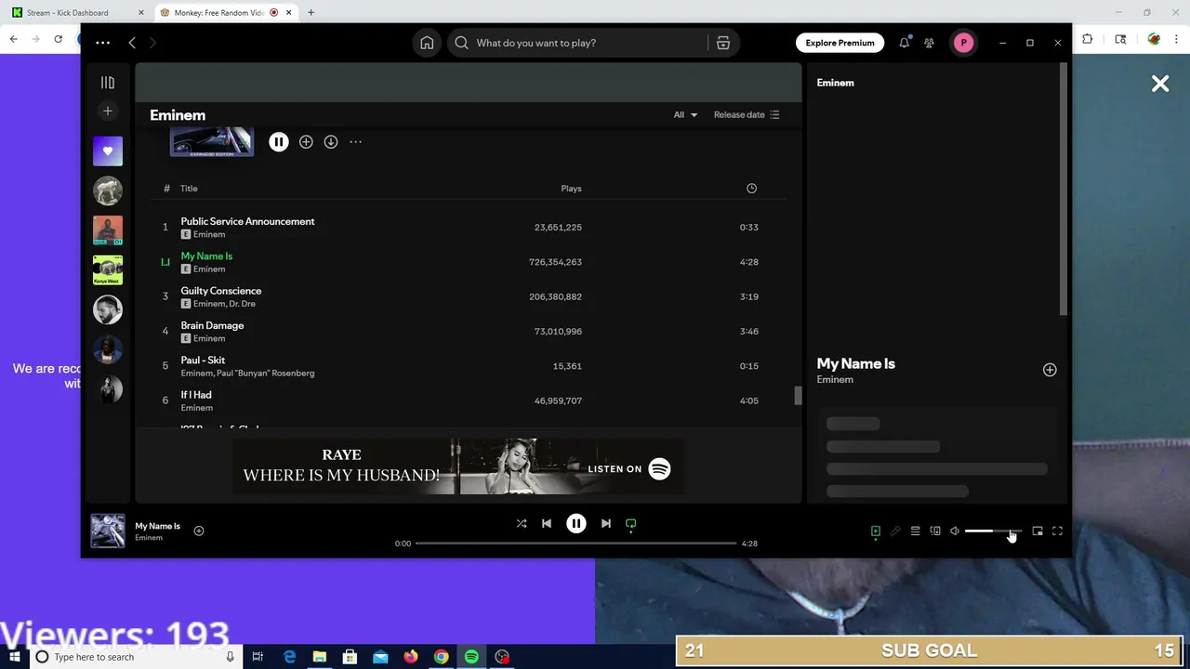Viewport: 1190px width, 669px height.
Task: Expand Your Library in the sidebar
Action: pos(108,83)
